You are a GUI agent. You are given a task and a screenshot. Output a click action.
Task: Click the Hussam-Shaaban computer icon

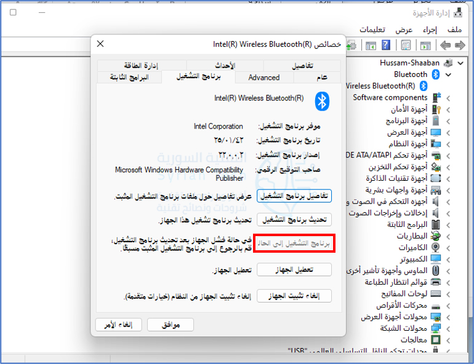(x=448, y=63)
